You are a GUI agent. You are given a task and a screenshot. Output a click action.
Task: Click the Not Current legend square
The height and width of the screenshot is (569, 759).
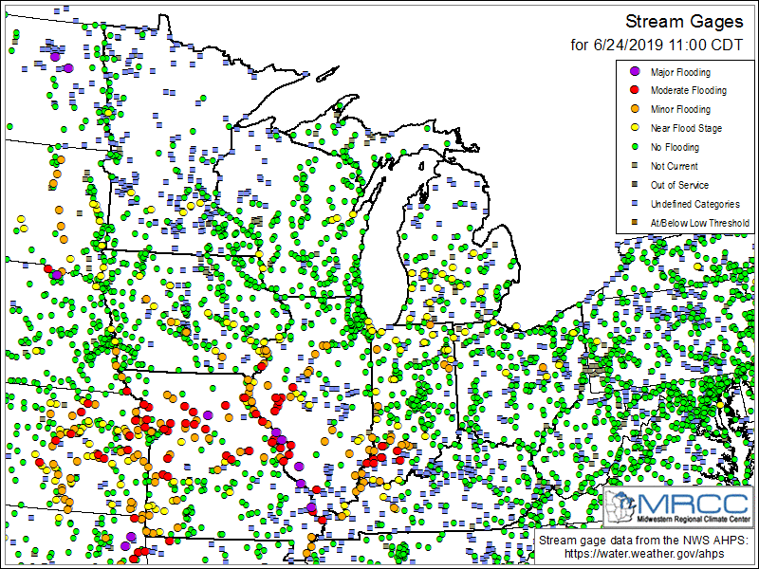(635, 165)
